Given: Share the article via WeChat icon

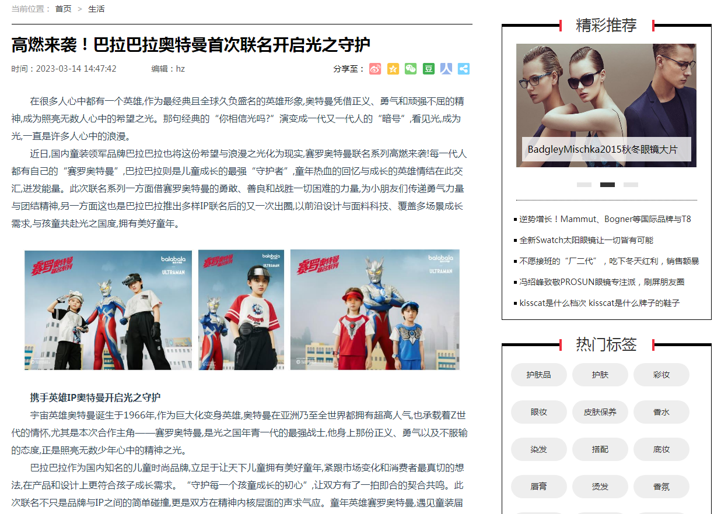Looking at the screenshot, I should click(411, 69).
